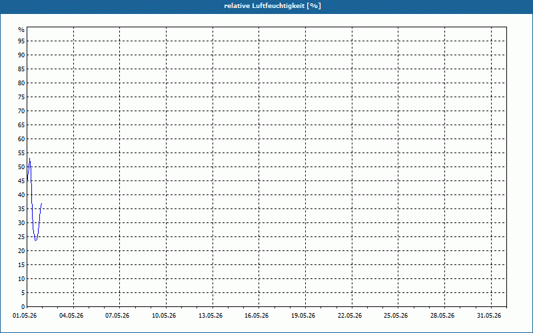Click the y-axis value 25

[x=21, y=237]
